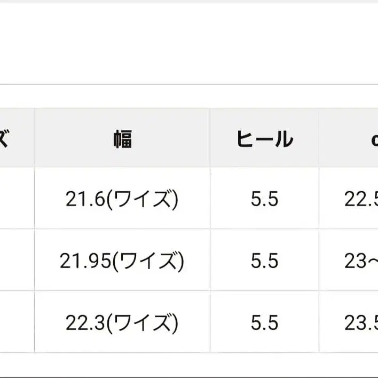Click the cut-off 22.5 cell in the first row

point(361,199)
